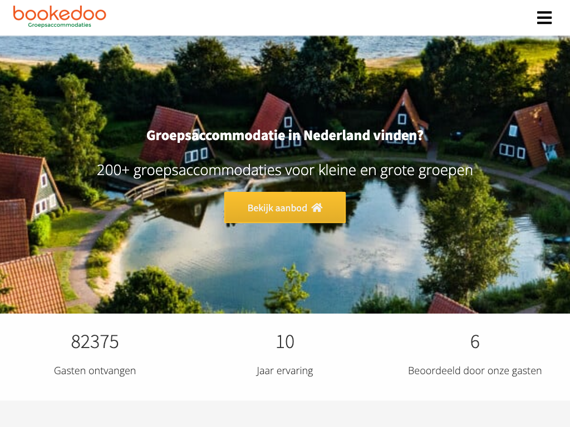This screenshot has width=570, height=427.
Task: Click the Beoordeeld door onze gasten label
Action: click(x=475, y=371)
